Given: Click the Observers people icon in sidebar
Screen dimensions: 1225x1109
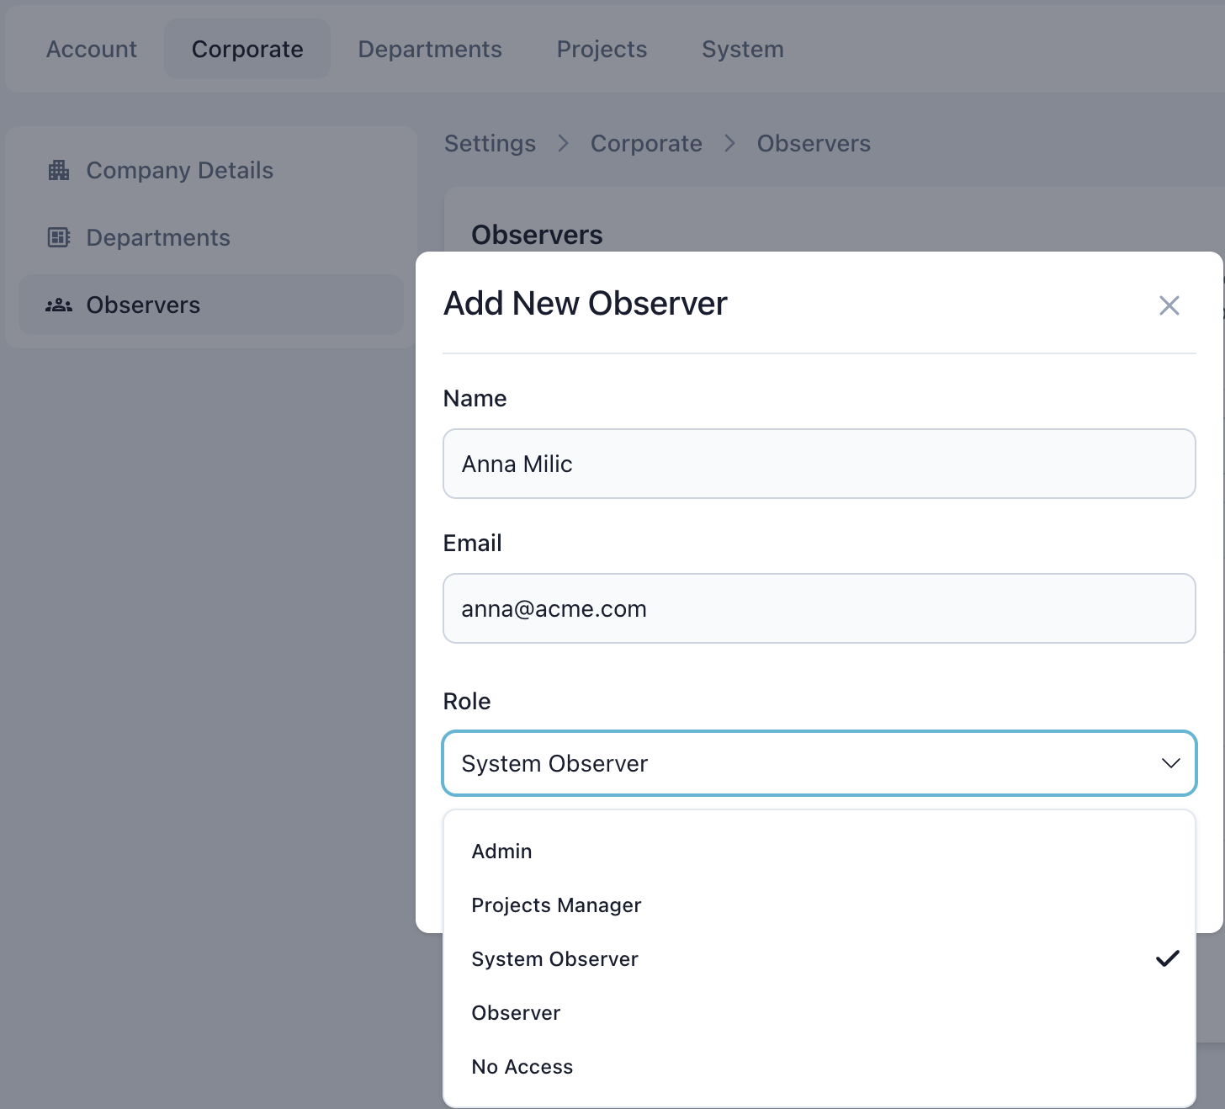Looking at the screenshot, I should click(x=58, y=305).
